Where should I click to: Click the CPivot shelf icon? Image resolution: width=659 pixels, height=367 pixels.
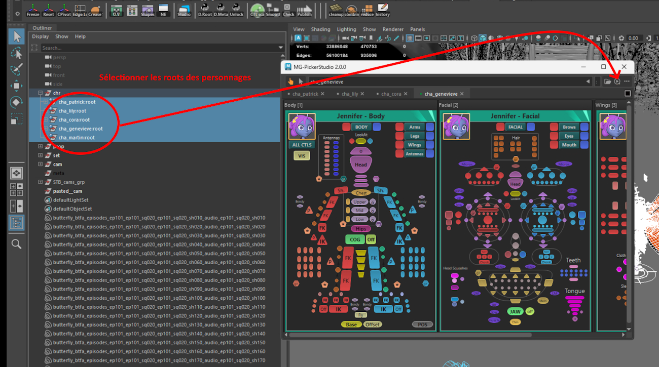point(64,10)
